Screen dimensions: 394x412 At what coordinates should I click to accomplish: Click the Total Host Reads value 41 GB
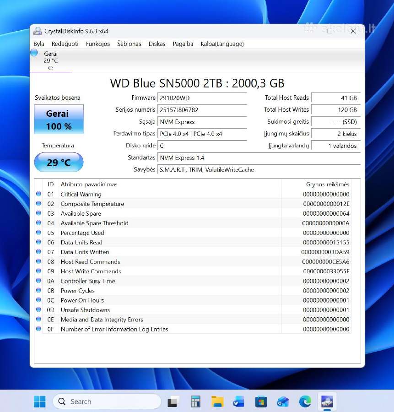(x=336, y=98)
